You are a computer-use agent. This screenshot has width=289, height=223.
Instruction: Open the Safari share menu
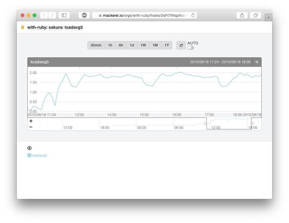(x=242, y=15)
